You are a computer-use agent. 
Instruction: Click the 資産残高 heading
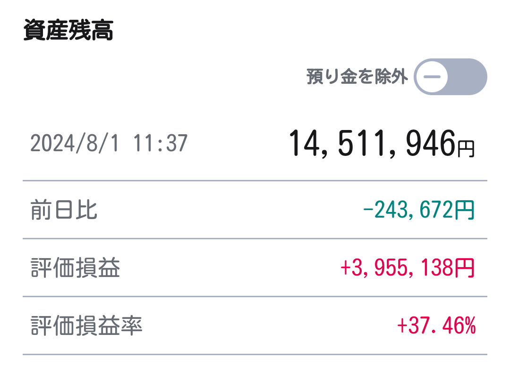(x=68, y=30)
